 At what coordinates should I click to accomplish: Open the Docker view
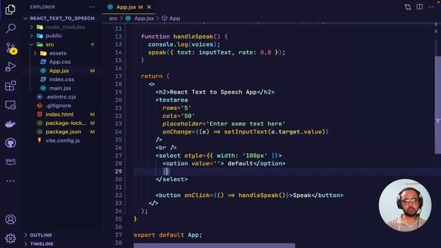pos(10,124)
